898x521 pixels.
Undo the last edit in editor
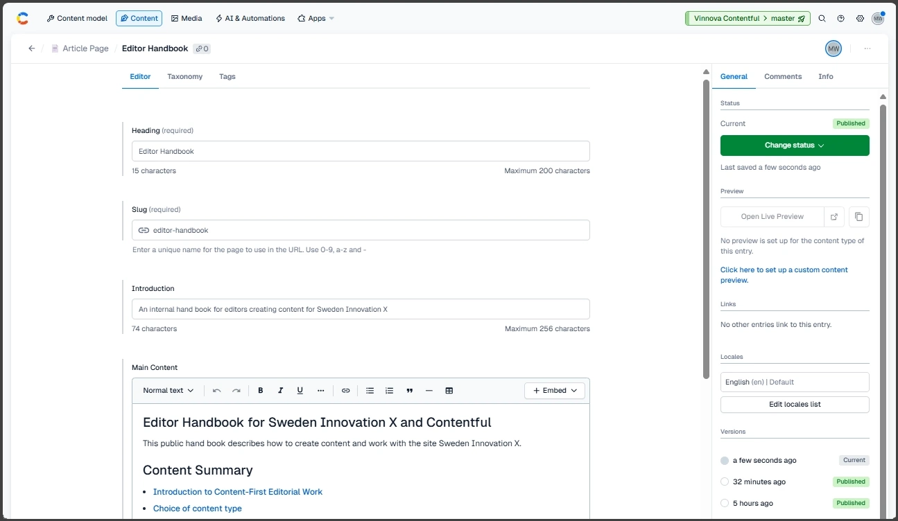pyautogui.click(x=217, y=391)
